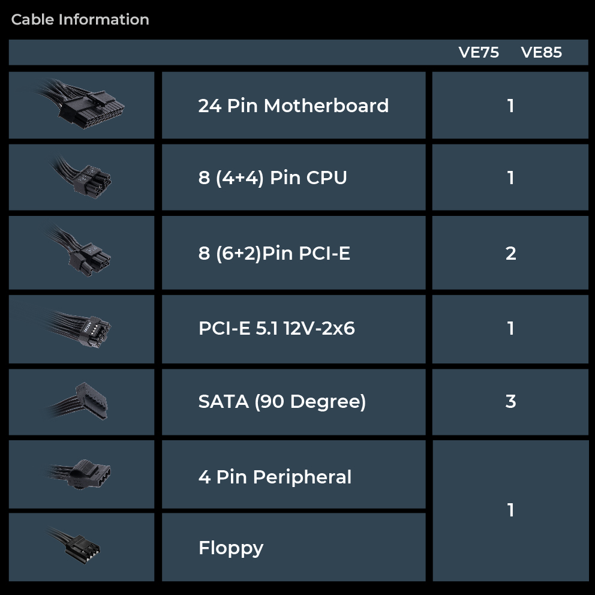Click the quantity 1 for 24 Pin Motherboard

510,106
